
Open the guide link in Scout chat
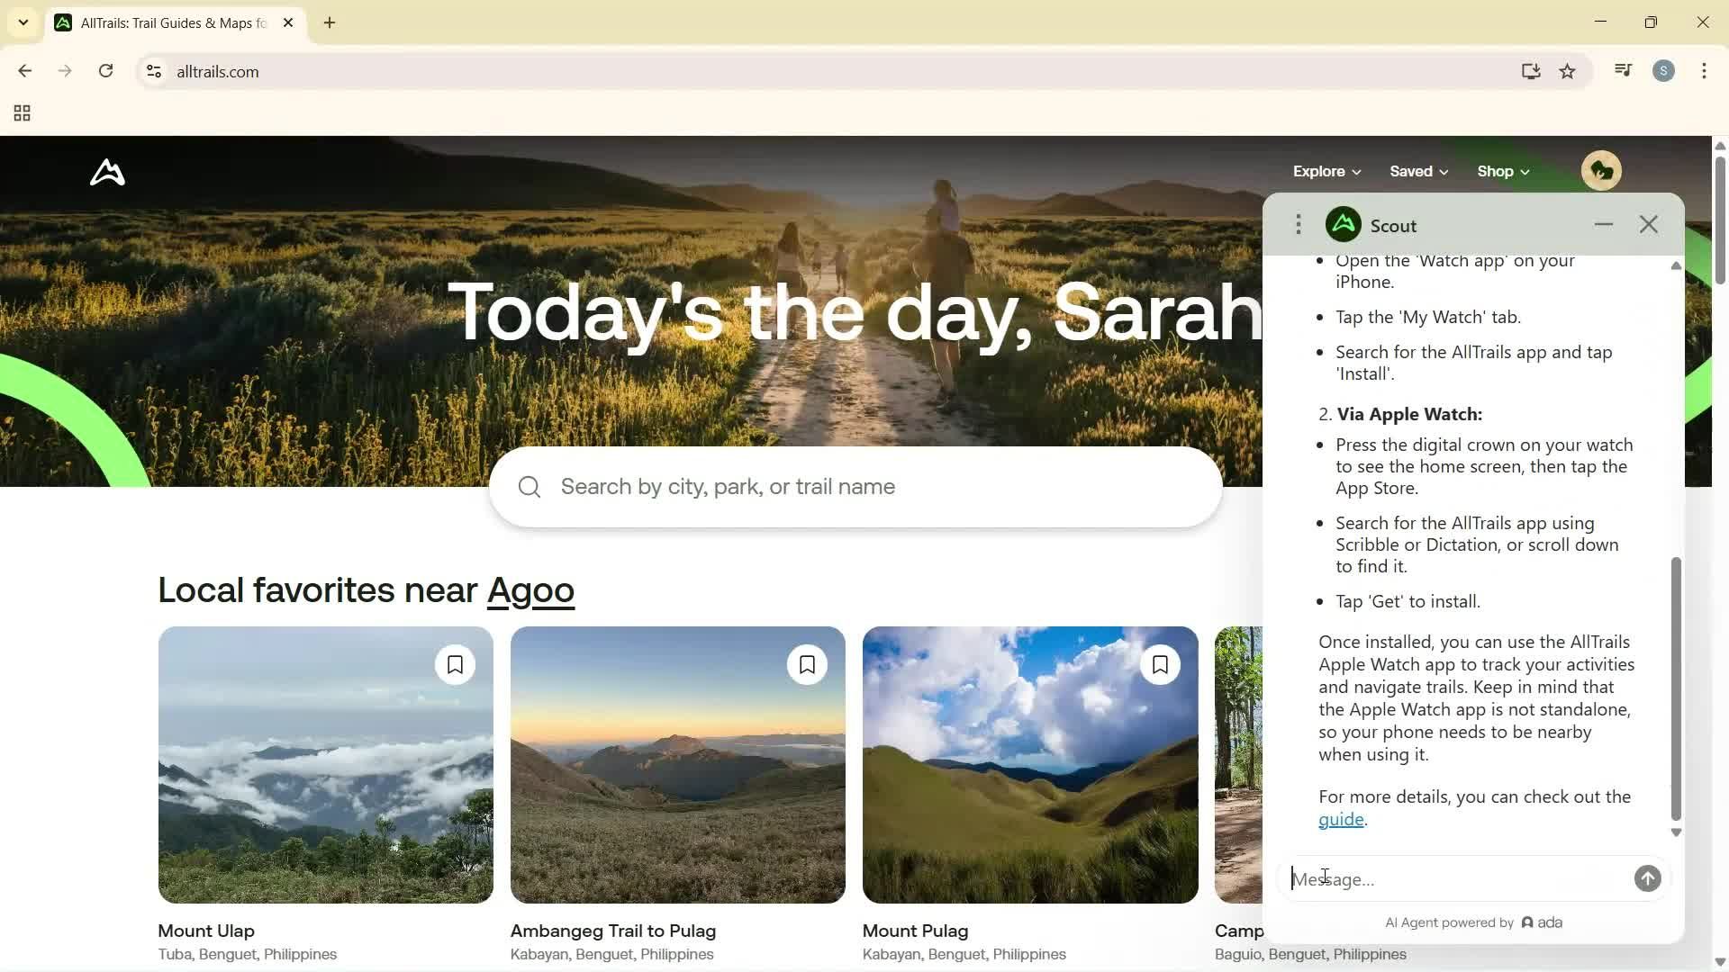[1341, 819]
